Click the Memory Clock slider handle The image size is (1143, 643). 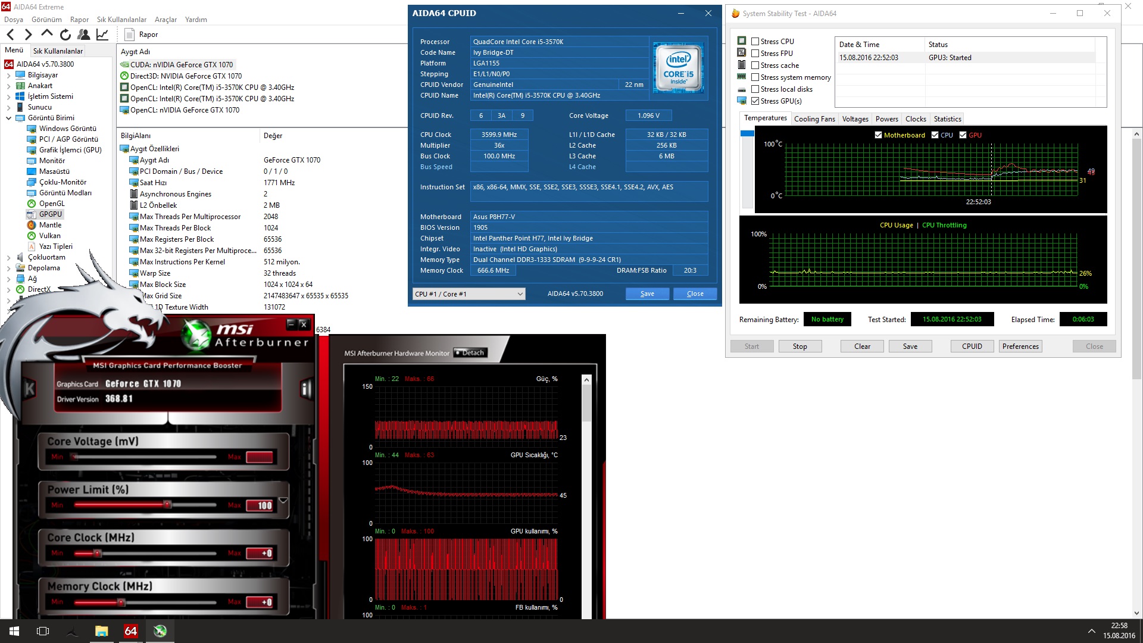tap(121, 603)
